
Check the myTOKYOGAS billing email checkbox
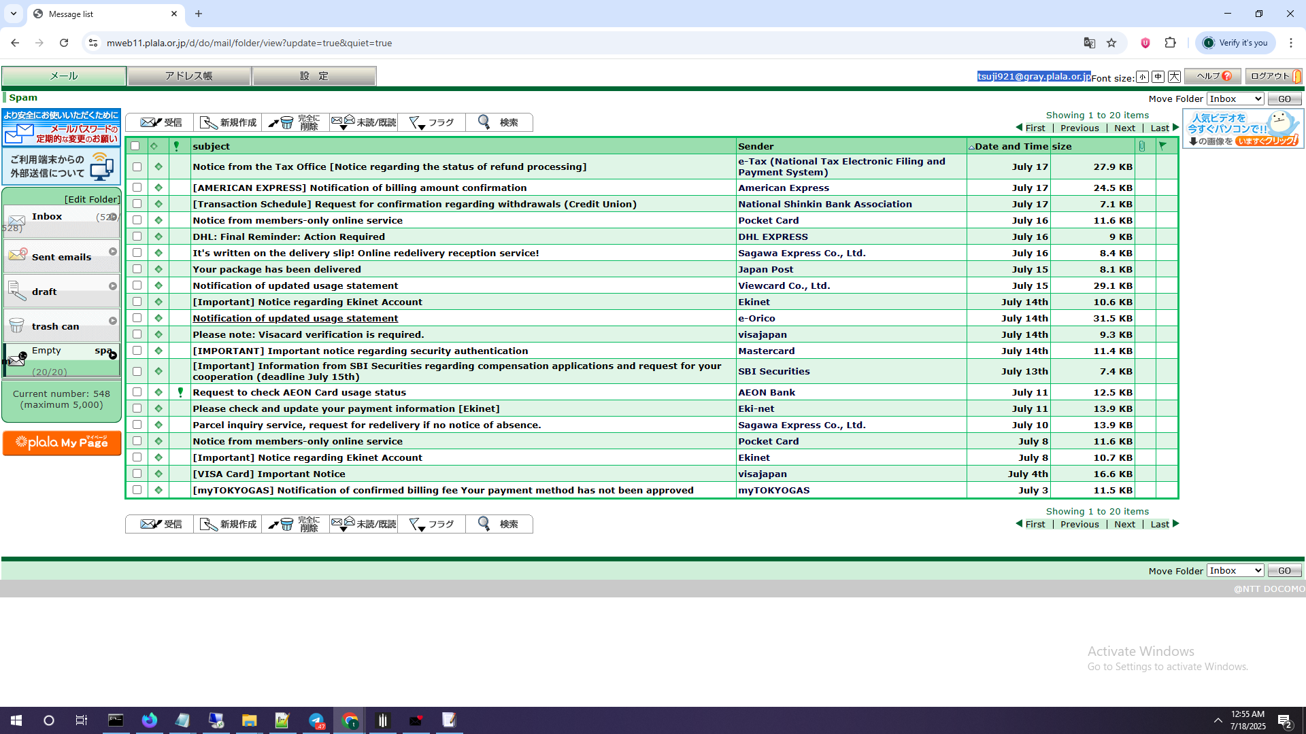137,490
